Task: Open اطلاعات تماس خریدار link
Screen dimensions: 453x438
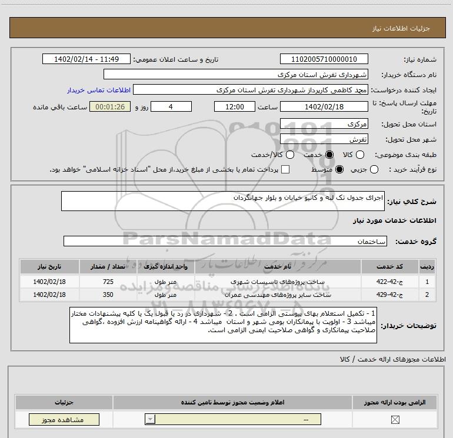Action: click(x=99, y=90)
